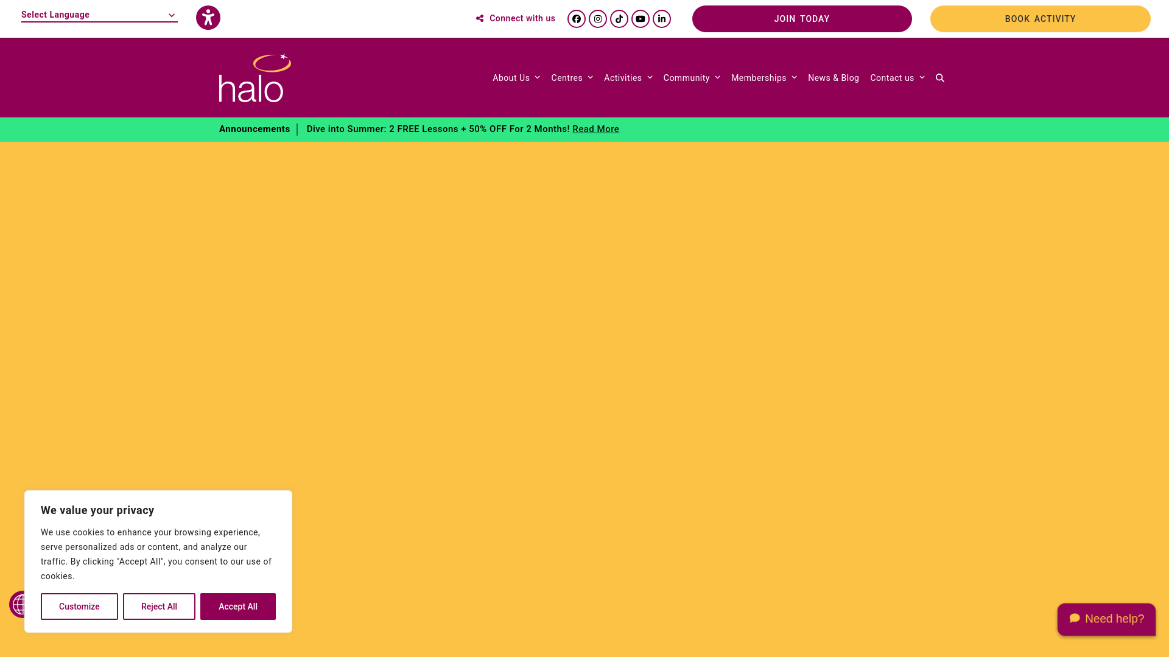
Task: Click the Halo logo
Action: [x=255, y=78]
